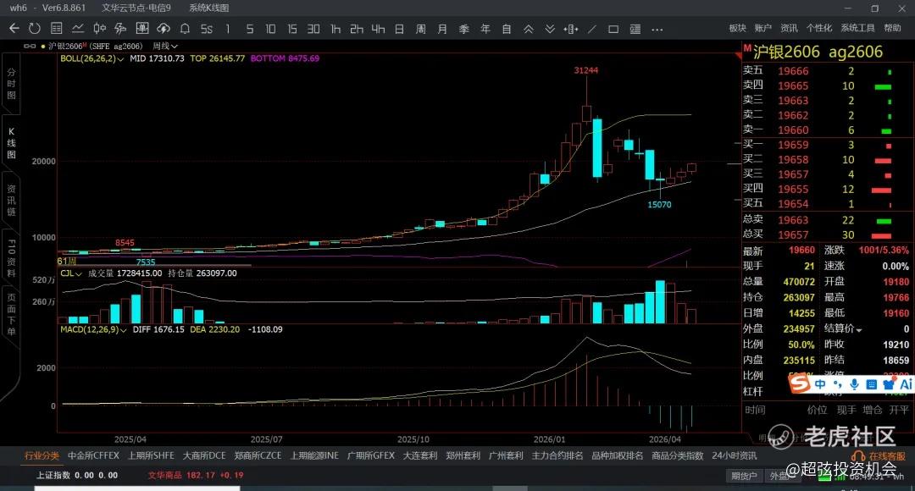Switch to weekly 周 K-line
Image resolution: width=915 pixels, height=491 pixels.
pos(421,29)
